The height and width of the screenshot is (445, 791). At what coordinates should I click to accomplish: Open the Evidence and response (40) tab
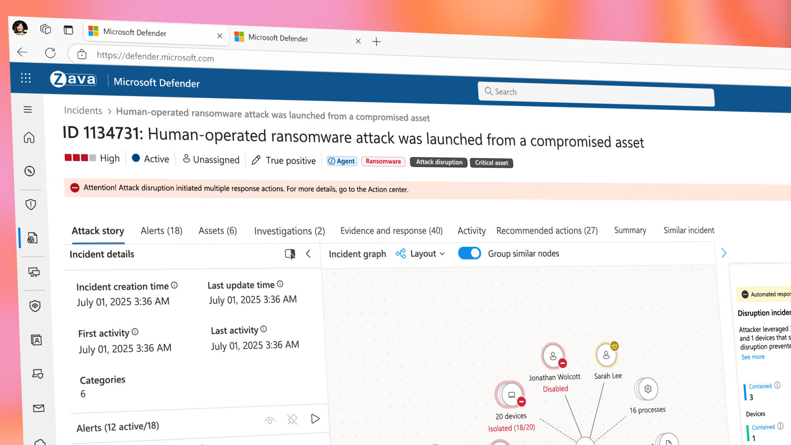tap(391, 231)
